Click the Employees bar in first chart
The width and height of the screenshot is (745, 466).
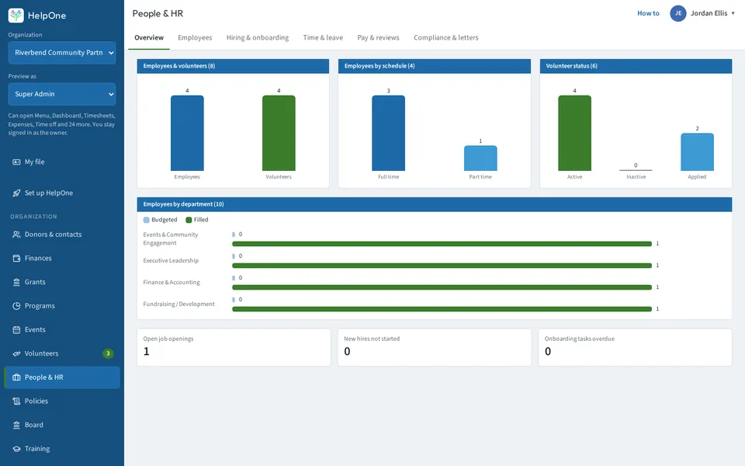coord(187,133)
